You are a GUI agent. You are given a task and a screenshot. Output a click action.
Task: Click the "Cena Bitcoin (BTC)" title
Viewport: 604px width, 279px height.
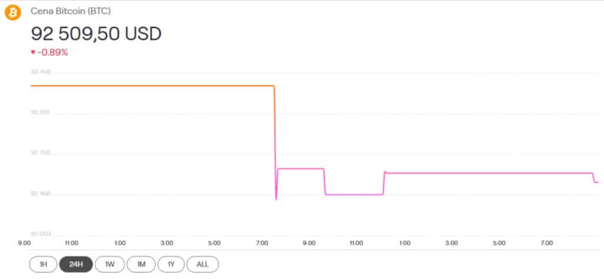pos(71,12)
